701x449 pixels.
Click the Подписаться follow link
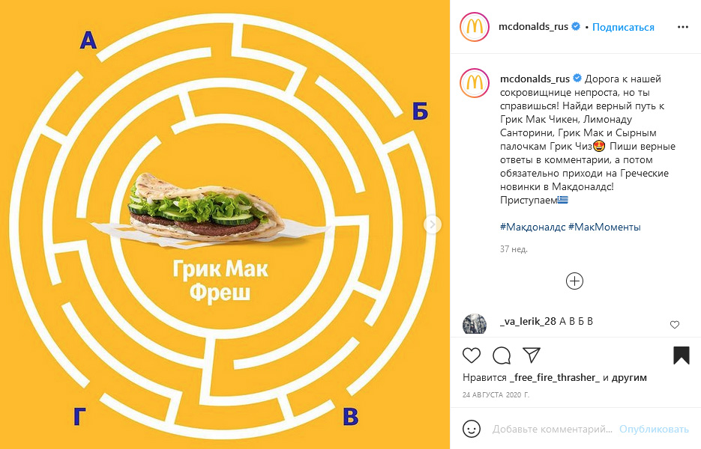623,27
